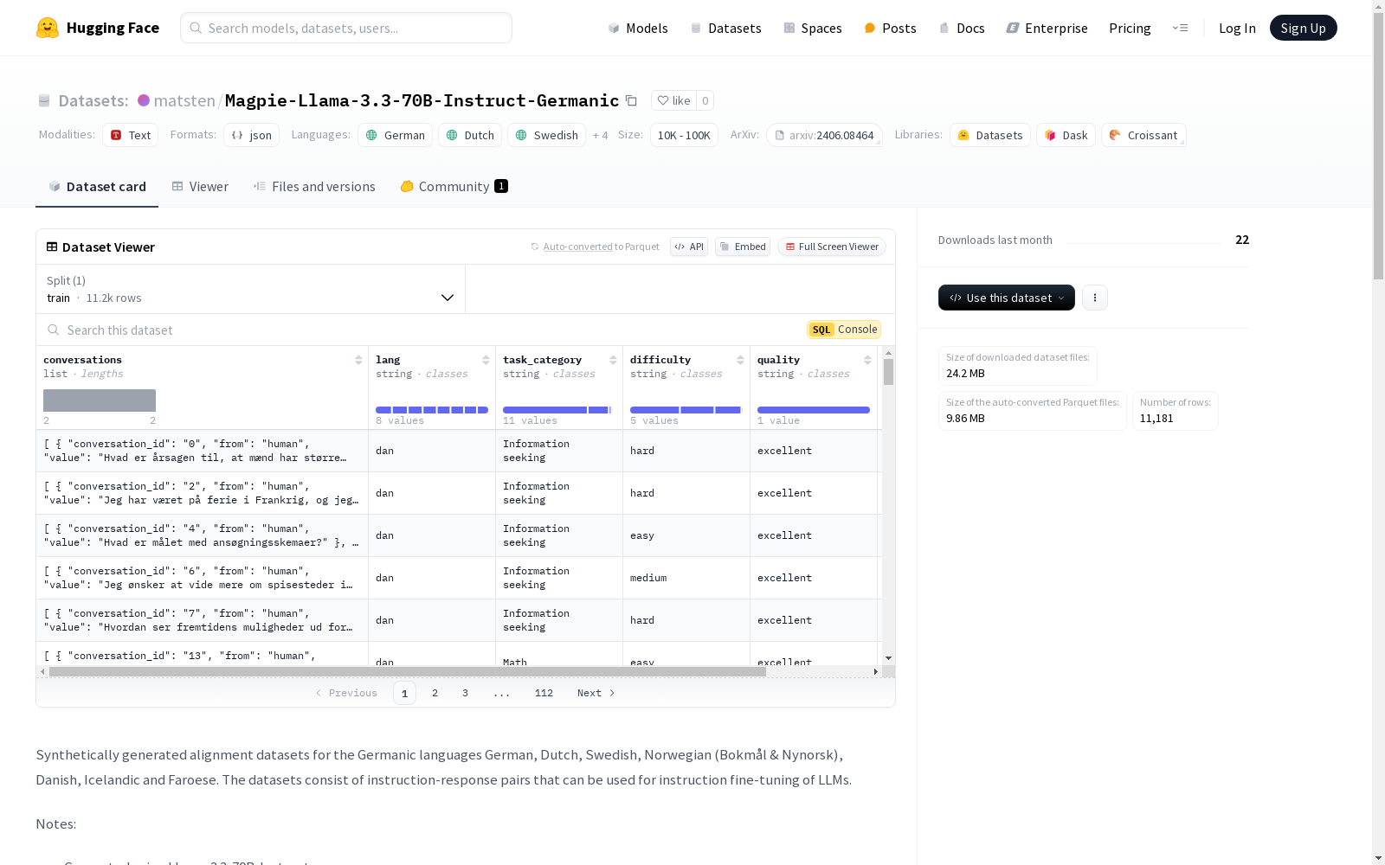Open the Community tab
The image size is (1385, 865).
[454, 186]
